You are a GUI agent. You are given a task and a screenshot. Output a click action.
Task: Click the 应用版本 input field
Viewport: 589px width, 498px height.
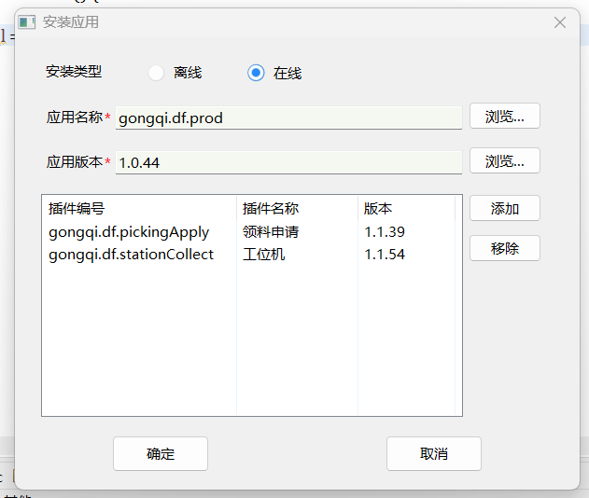pyautogui.click(x=288, y=163)
